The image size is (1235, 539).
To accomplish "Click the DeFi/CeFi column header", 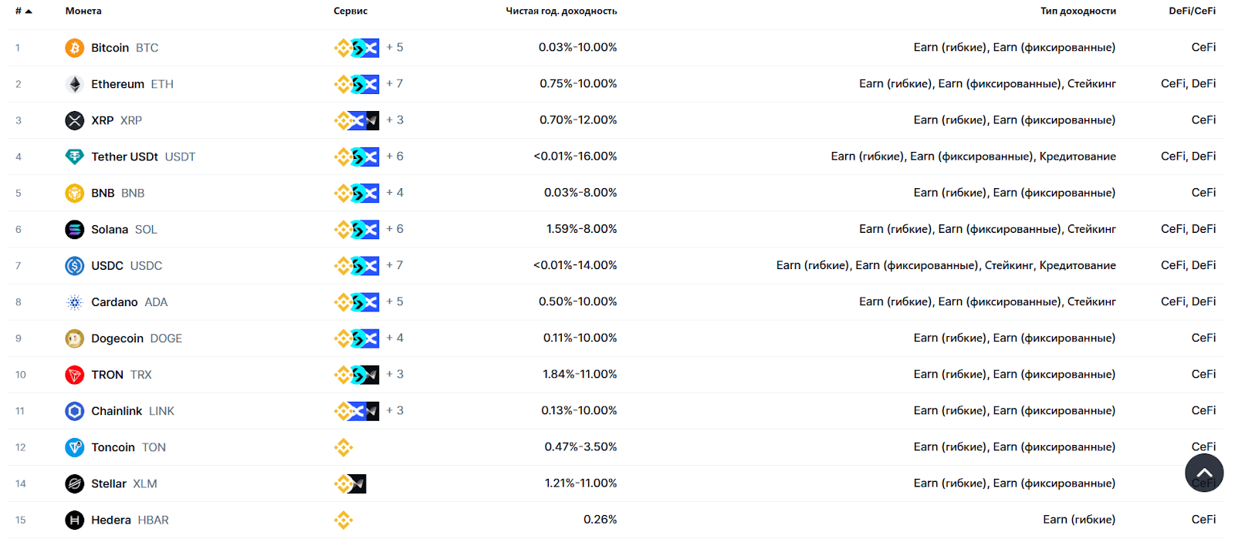I will 1192,11.
